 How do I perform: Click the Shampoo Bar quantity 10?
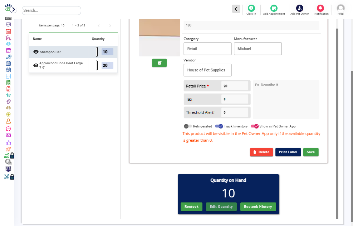107,52
